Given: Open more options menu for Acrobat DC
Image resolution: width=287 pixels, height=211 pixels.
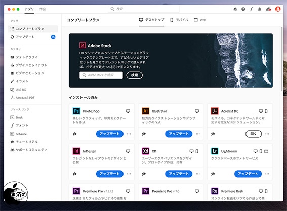Looking at the screenshot, I should point(267,134).
